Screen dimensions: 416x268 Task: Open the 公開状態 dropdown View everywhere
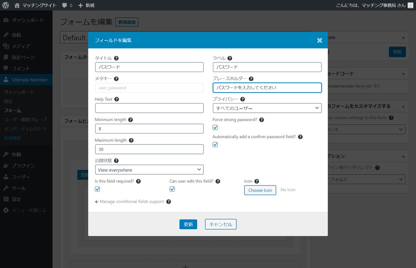[x=149, y=169]
